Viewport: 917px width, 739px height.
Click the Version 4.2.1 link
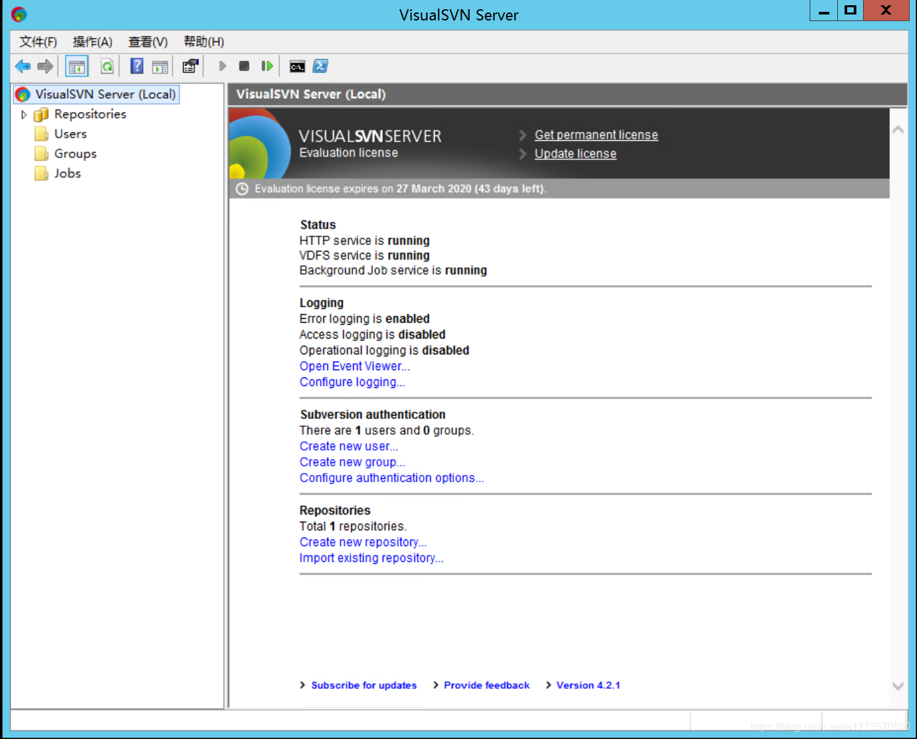point(588,685)
